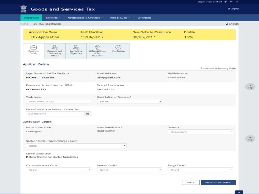Open Commissionerate Code dropdown
This screenshot has width=259, height=194.
click(59, 170)
